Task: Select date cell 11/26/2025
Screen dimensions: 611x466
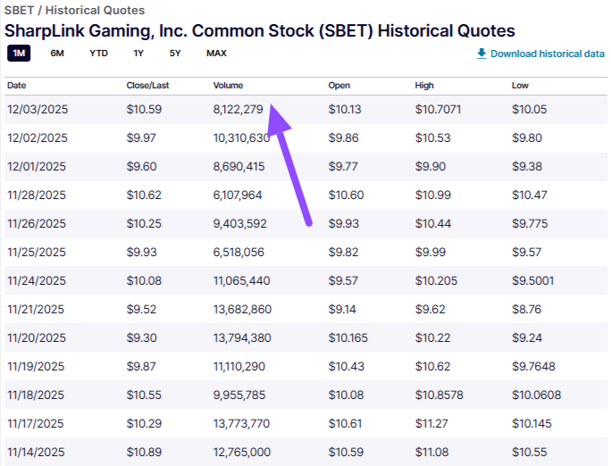Action: coord(37,224)
